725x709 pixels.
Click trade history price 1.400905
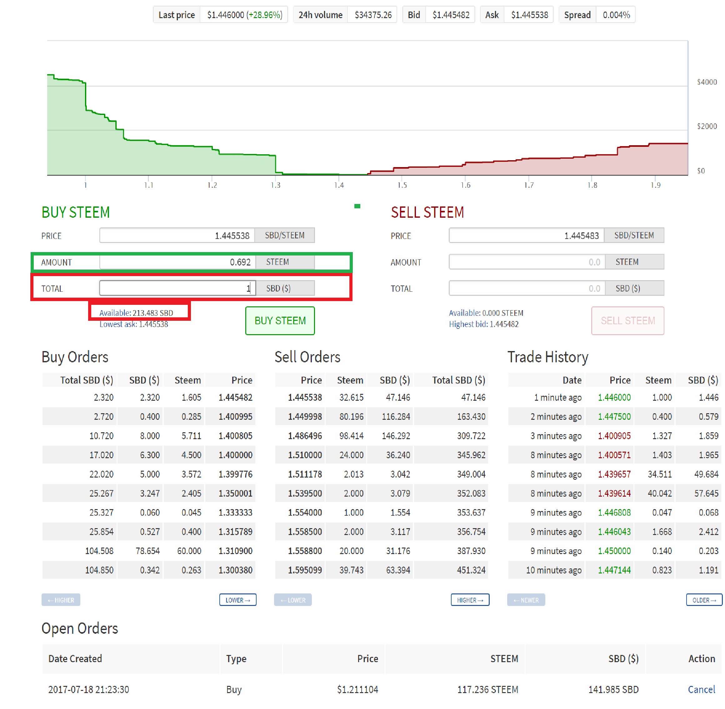(x=614, y=436)
